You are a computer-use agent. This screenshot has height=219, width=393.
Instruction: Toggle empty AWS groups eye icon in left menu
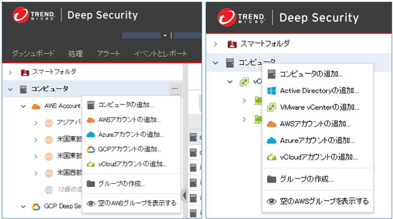coord(91,203)
